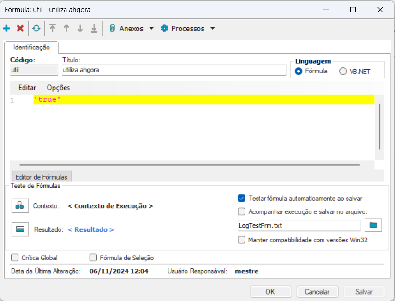Open the Contexto selection icon button
The image size is (395, 301).
[20, 206]
